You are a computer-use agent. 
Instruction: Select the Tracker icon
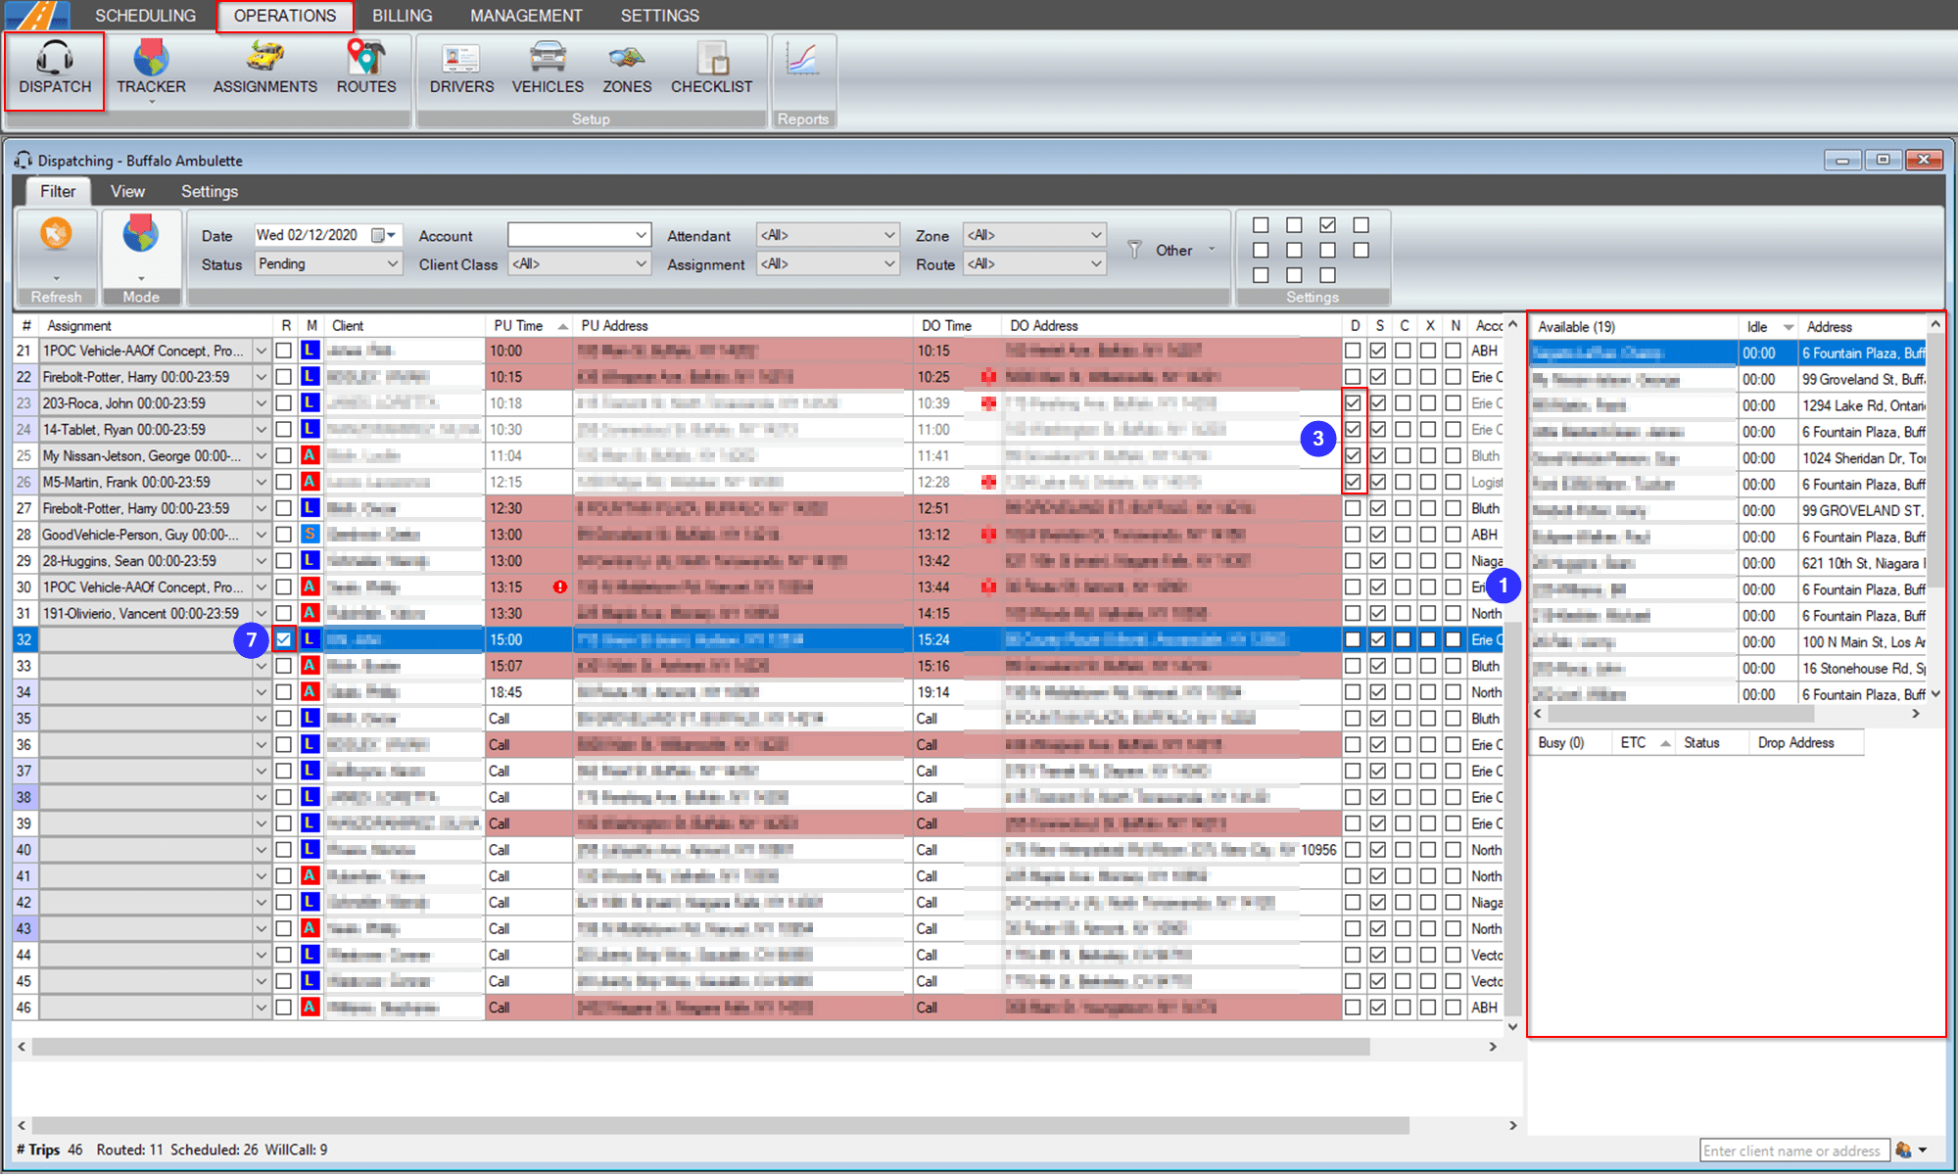[x=151, y=69]
